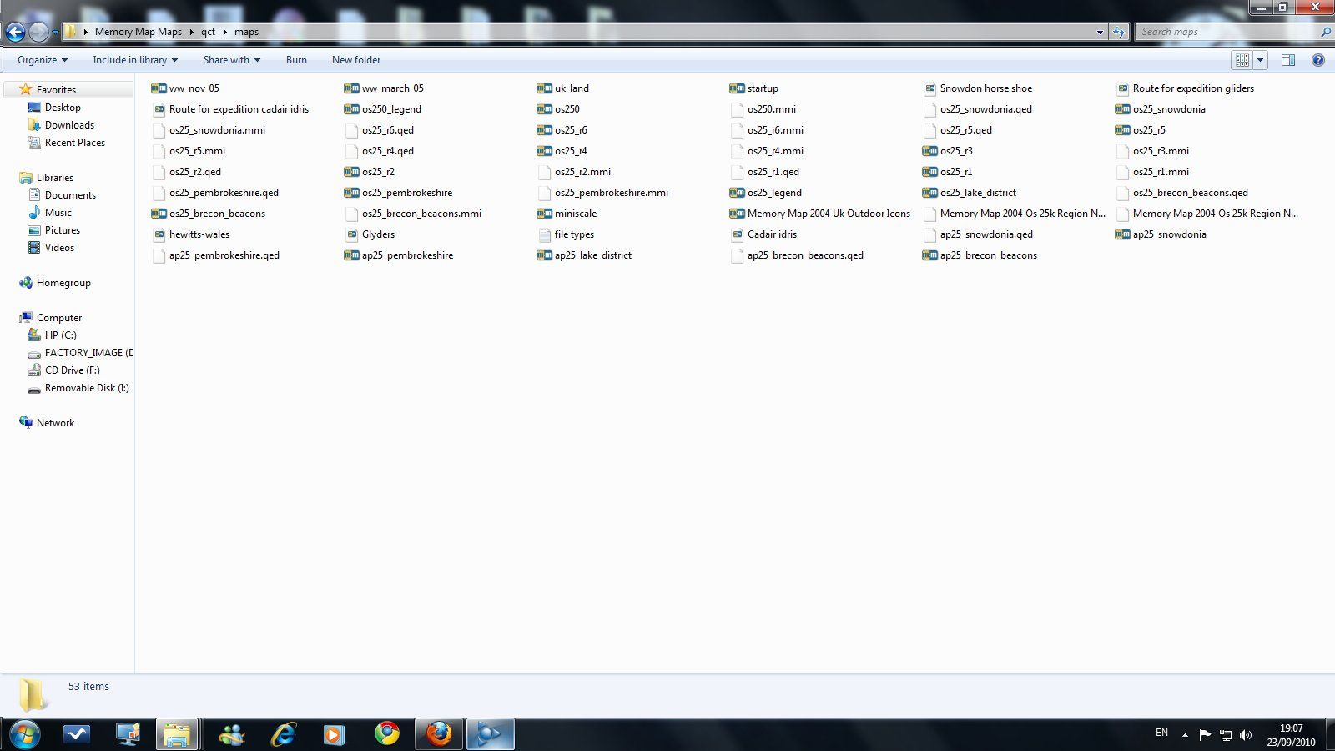Select the ww_nov_05 map file icon
This screenshot has width=1335, height=751.
click(x=159, y=88)
